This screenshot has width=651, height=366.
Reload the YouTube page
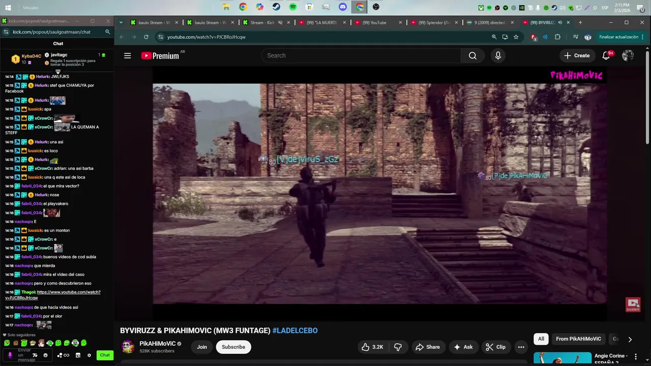pyautogui.click(x=146, y=37)
